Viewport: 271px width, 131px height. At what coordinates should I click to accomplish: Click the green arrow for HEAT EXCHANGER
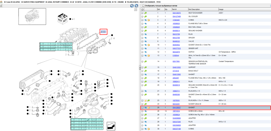click(x=146, y=13)
